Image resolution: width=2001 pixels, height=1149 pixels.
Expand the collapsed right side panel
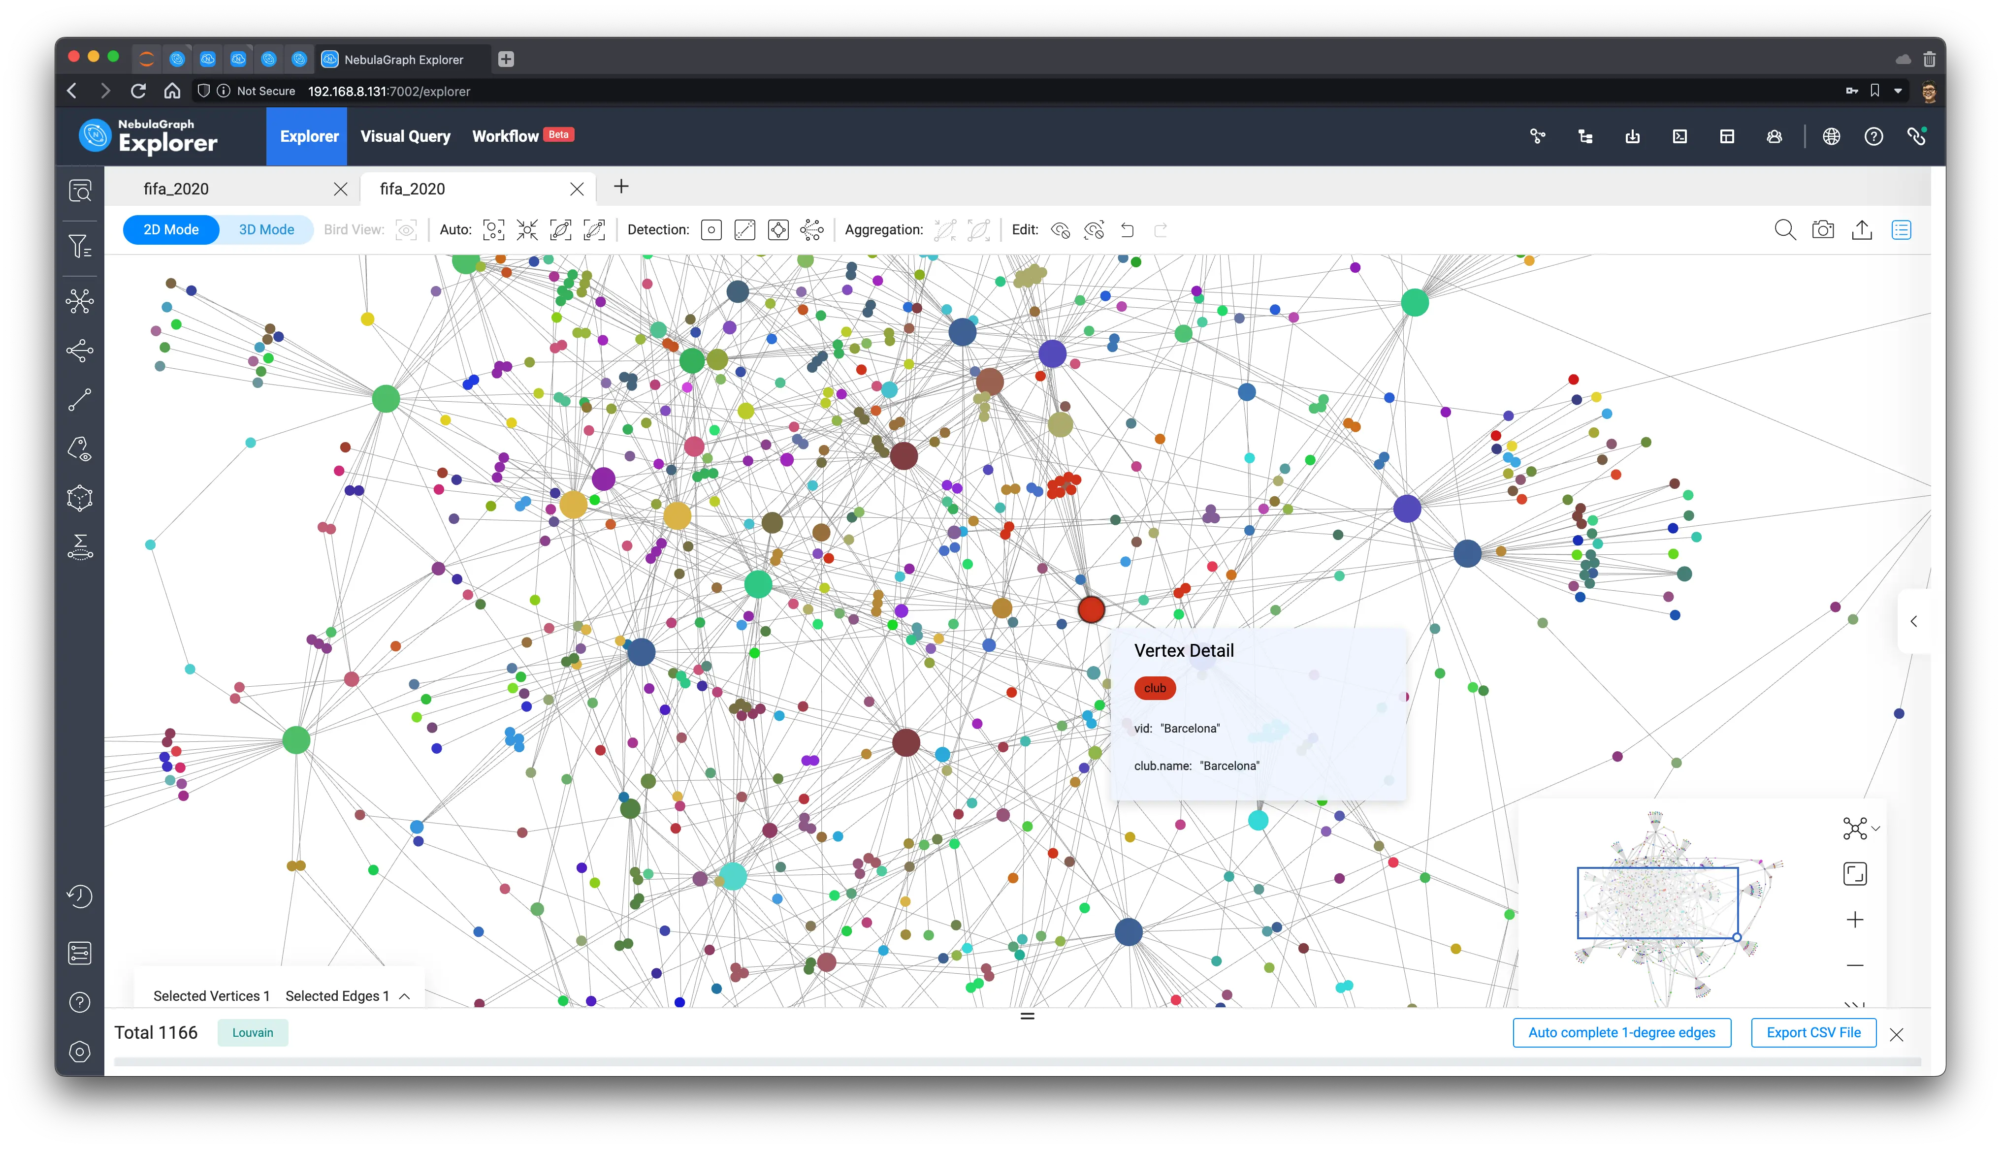[x=1913, y=621]
